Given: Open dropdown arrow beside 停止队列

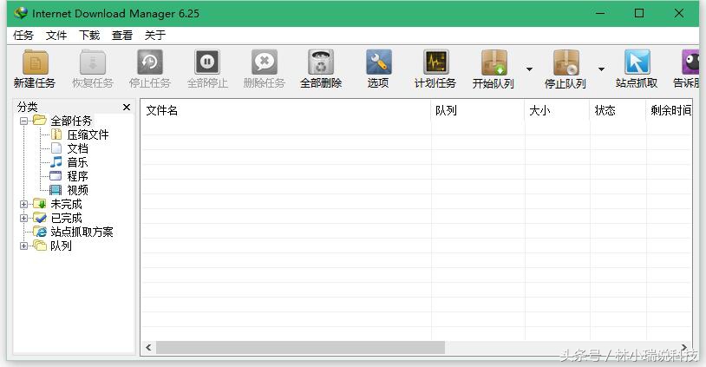Looking at the screenshot, I should pyautogui.click(x=601, y=69).
